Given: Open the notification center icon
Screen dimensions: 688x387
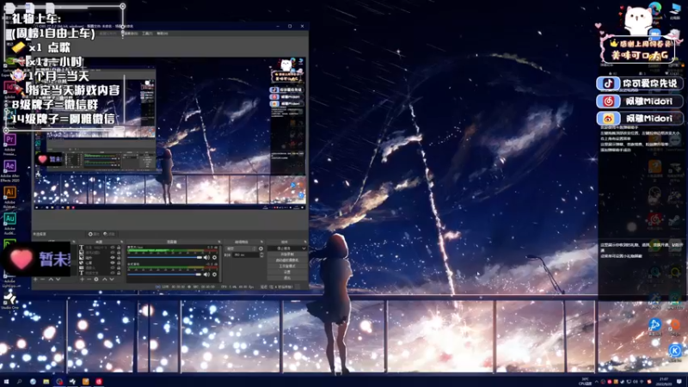Looking at the screenshot, I should click(x=679, y=381).
